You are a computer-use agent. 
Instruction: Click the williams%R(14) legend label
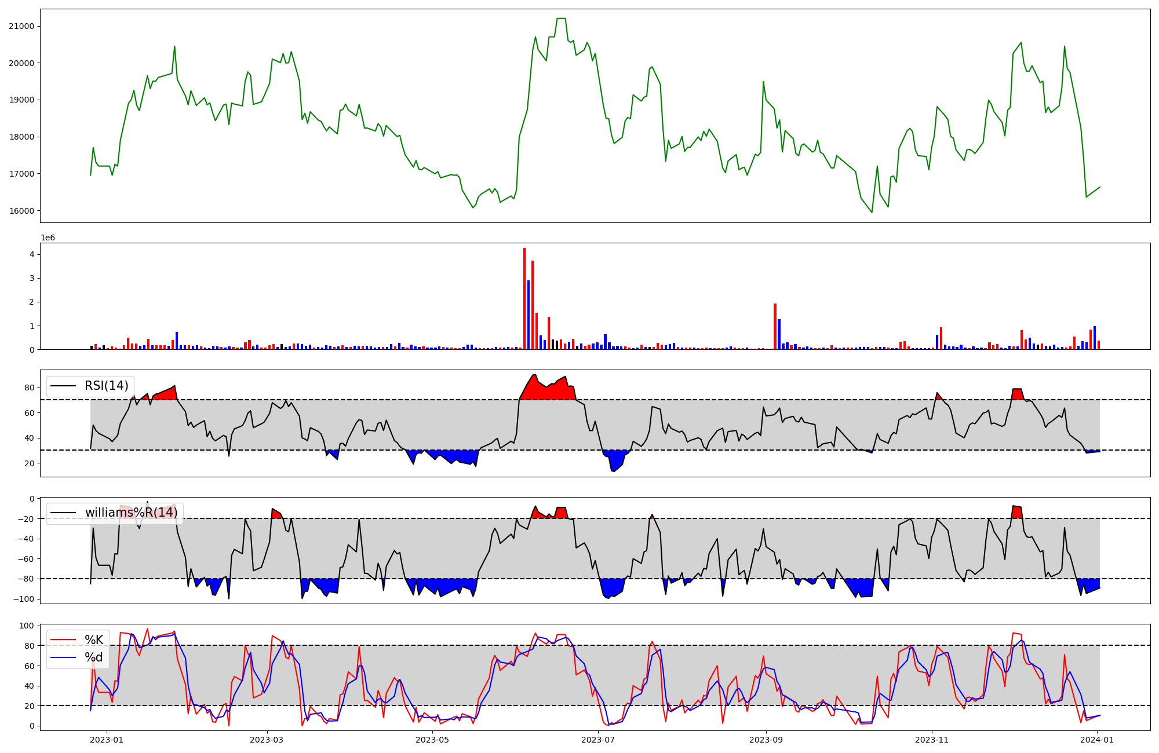131,513
